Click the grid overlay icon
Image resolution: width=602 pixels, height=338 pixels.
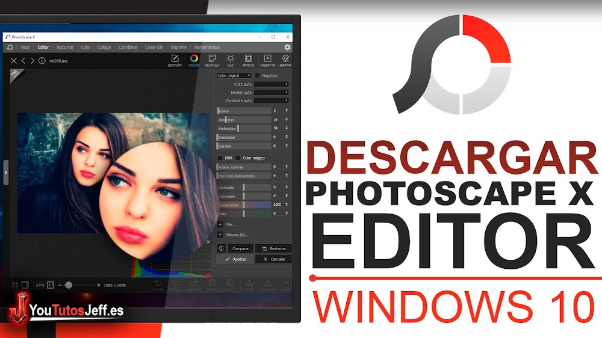[15, 285]
